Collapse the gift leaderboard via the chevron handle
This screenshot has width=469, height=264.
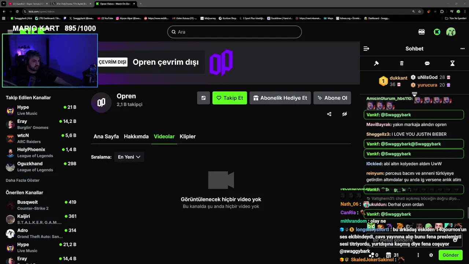[x=414, y=94]
